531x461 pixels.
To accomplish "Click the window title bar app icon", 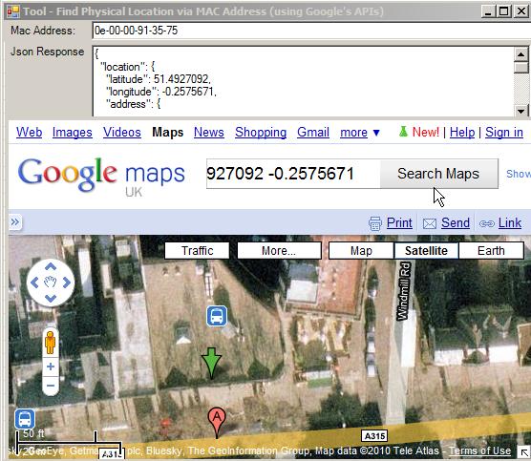I will tap(13, 11).
